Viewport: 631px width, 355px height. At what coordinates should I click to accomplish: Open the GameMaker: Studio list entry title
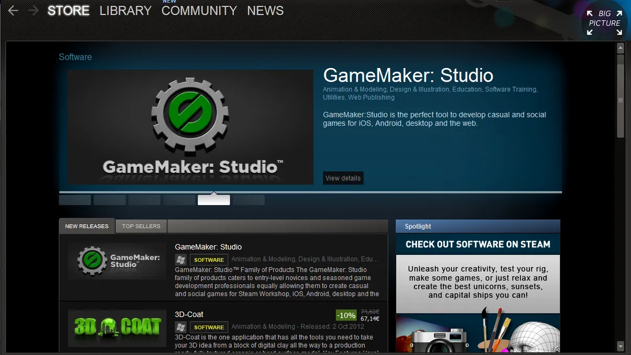(x=208, y=247)
